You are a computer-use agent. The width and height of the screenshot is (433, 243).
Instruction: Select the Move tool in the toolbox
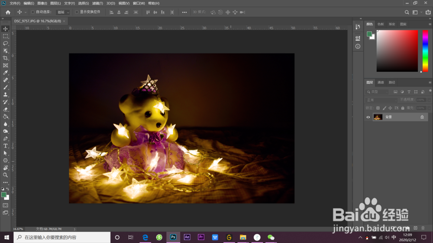click(x=5, y=28)
